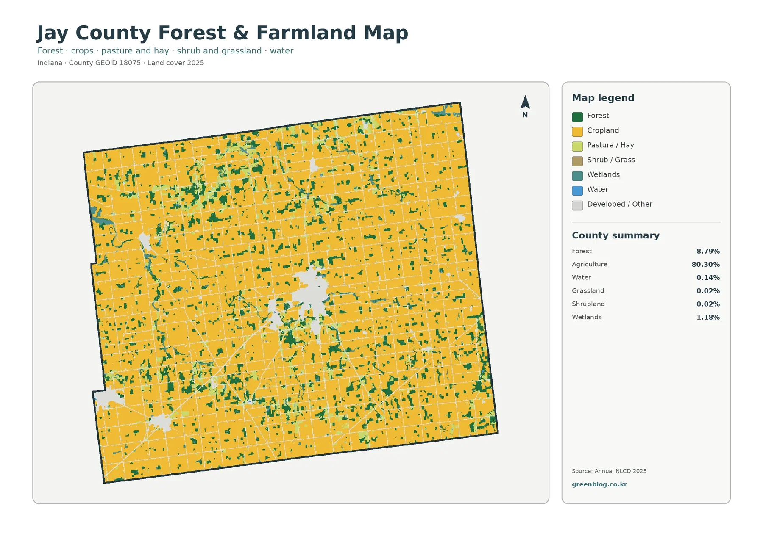This screenshot has height=539, width=763.
Task: Click the Cropland legend color swatch
Action: point(577,132)
